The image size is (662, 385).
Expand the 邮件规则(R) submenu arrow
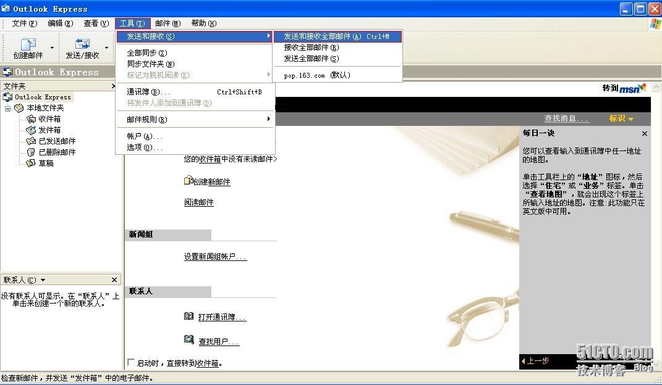pos(268,119)
